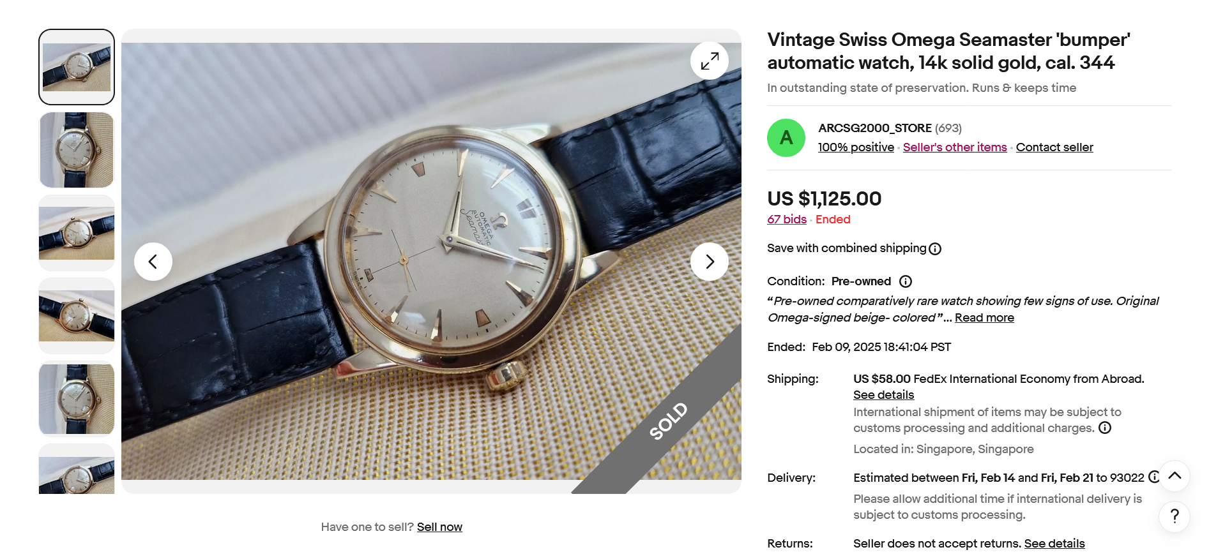Open returns See details link
The width and height of the screenshot is (1209, 552).
tap(1054, 543)
